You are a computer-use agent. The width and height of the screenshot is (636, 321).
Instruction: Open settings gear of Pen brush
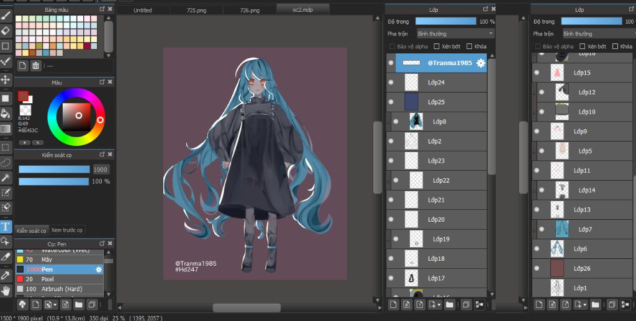(x=98, y=269)
